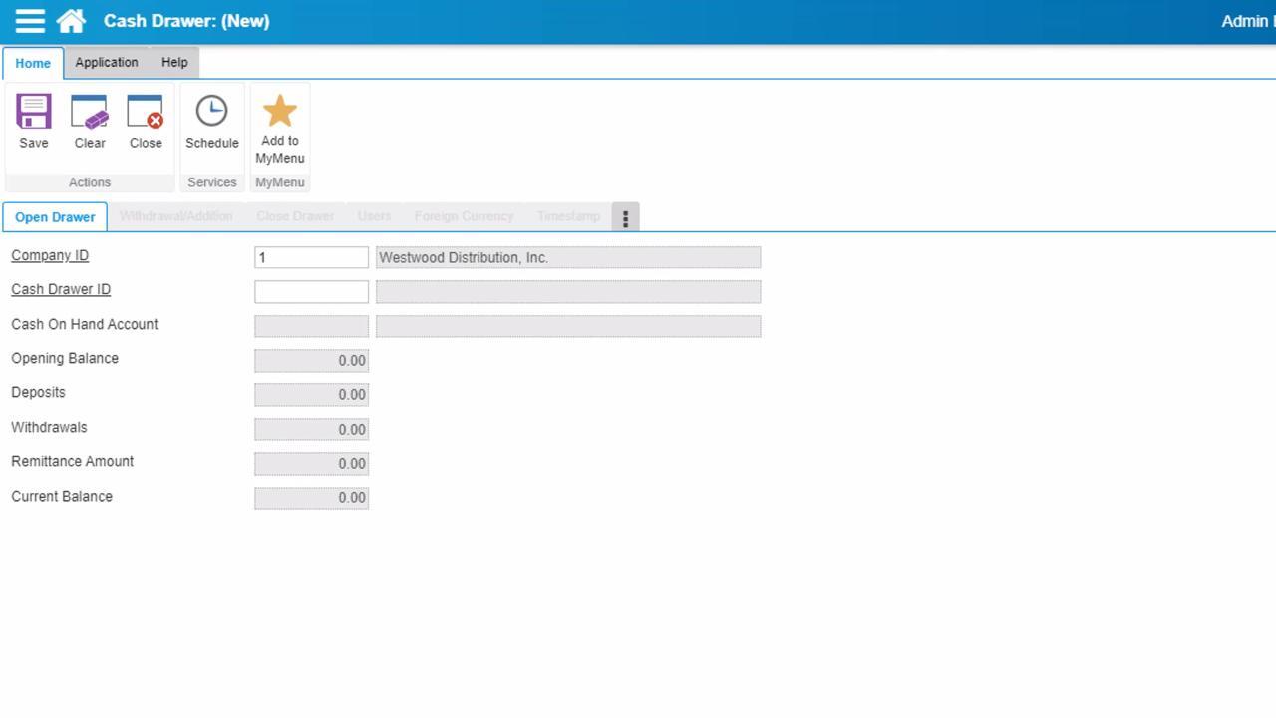Image resolution: width=1276 pixels, height=718 pixels.
Task: Open the Schedule service
Action: [211, 122]
